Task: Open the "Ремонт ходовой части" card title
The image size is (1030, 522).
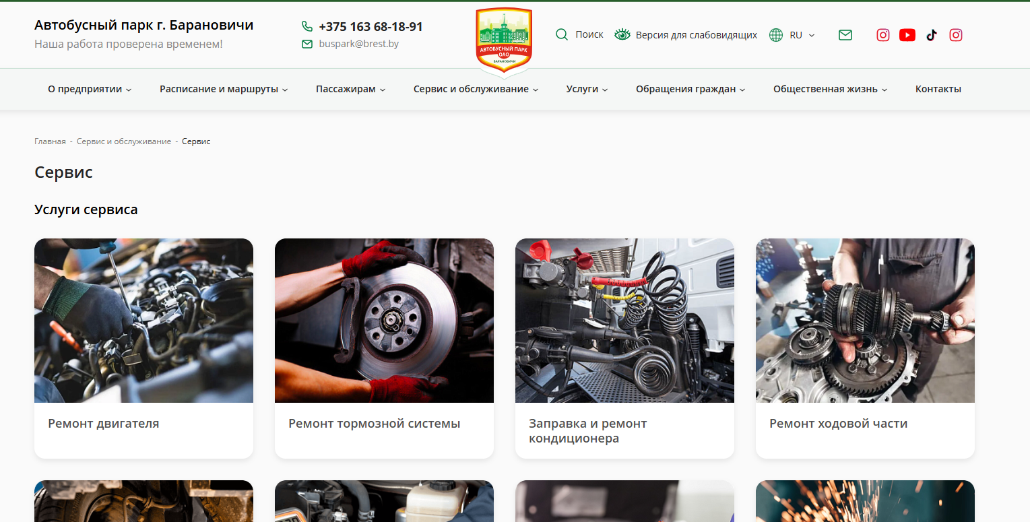Action: coord(839,424)
